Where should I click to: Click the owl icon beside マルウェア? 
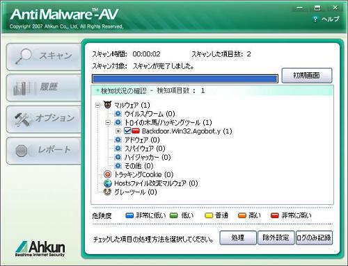pos(107,105)
